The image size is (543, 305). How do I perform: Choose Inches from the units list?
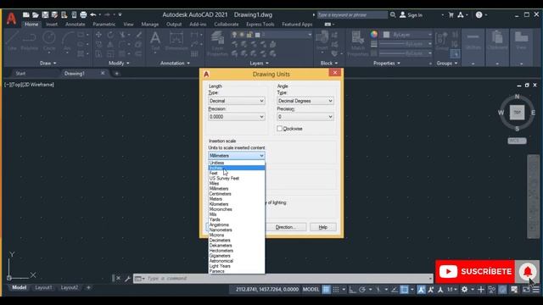click(237, 168)
